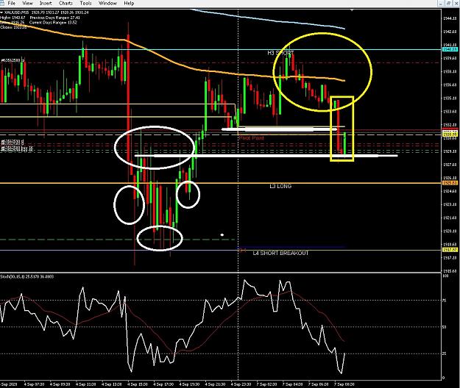The width and height of the screenshot is (460, 388).
Task: Click the 4 Sep 13:30 time label
Action: (112, 384)
